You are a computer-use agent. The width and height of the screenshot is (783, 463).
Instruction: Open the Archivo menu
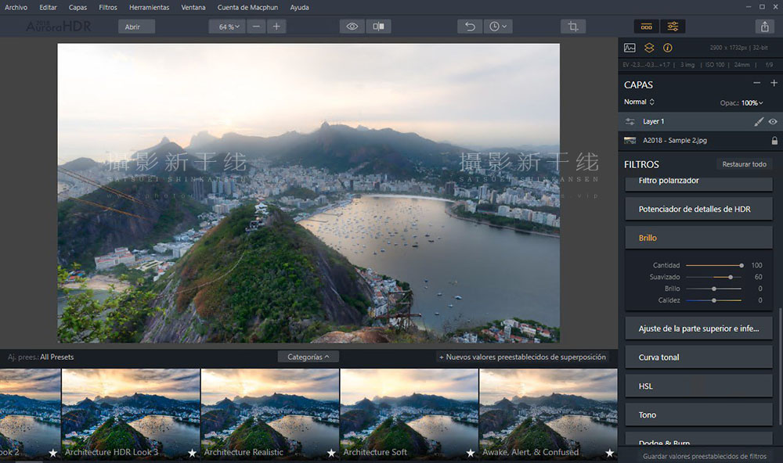(x=16, y=8)
